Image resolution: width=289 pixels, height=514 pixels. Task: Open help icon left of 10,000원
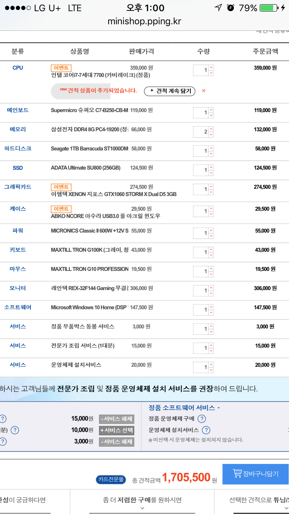15,430
